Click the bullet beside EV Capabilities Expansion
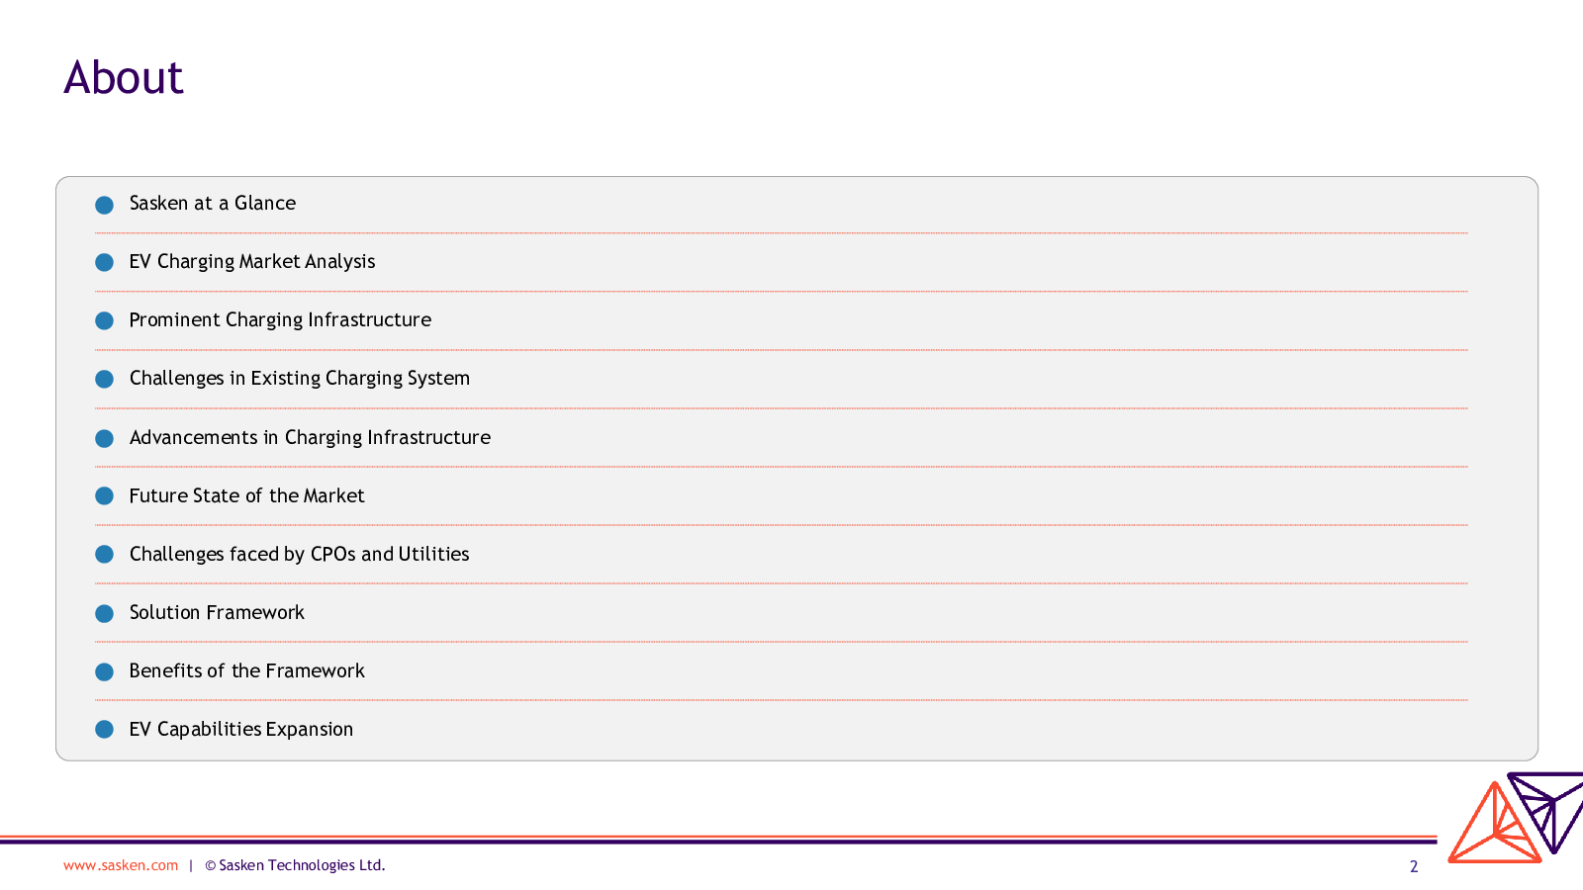This screenshot has width=1583, height=890. [104, 730]
